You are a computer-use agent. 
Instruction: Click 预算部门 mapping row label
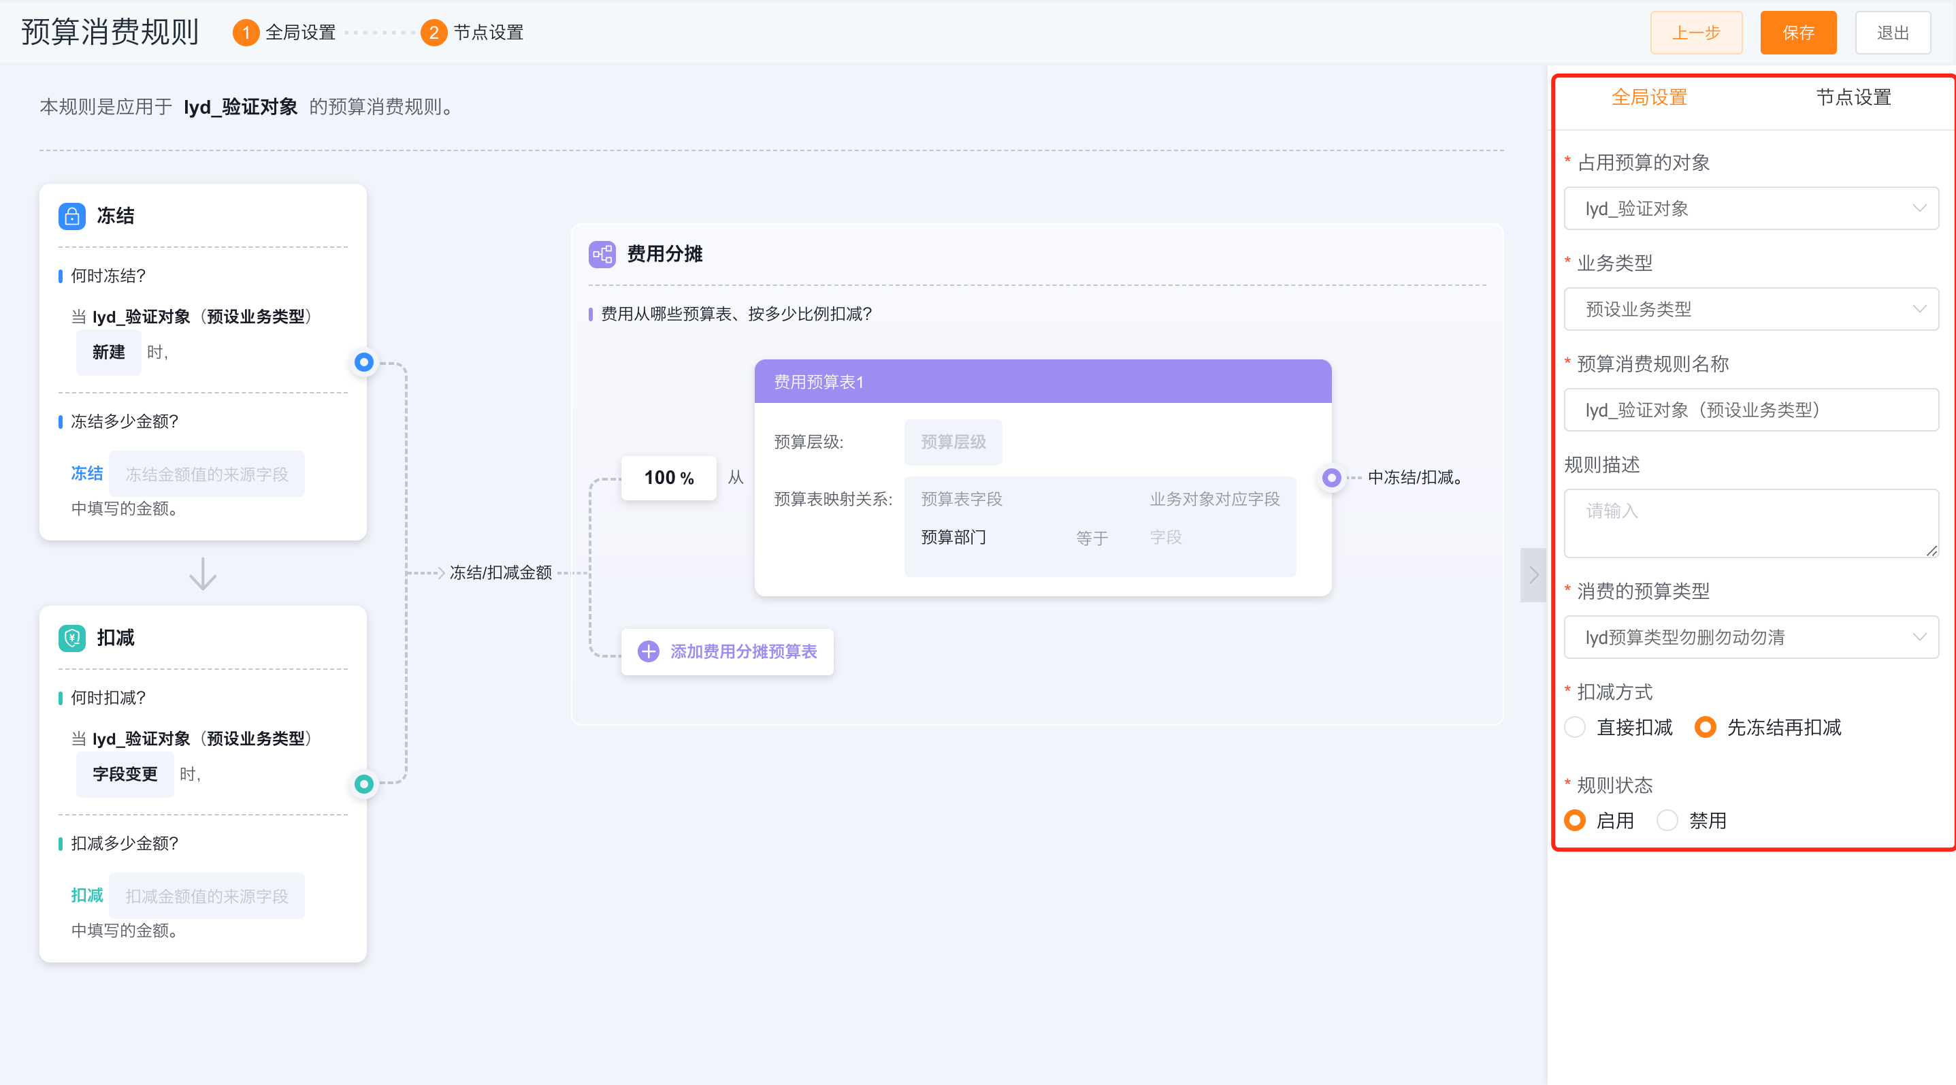point(953,538)
